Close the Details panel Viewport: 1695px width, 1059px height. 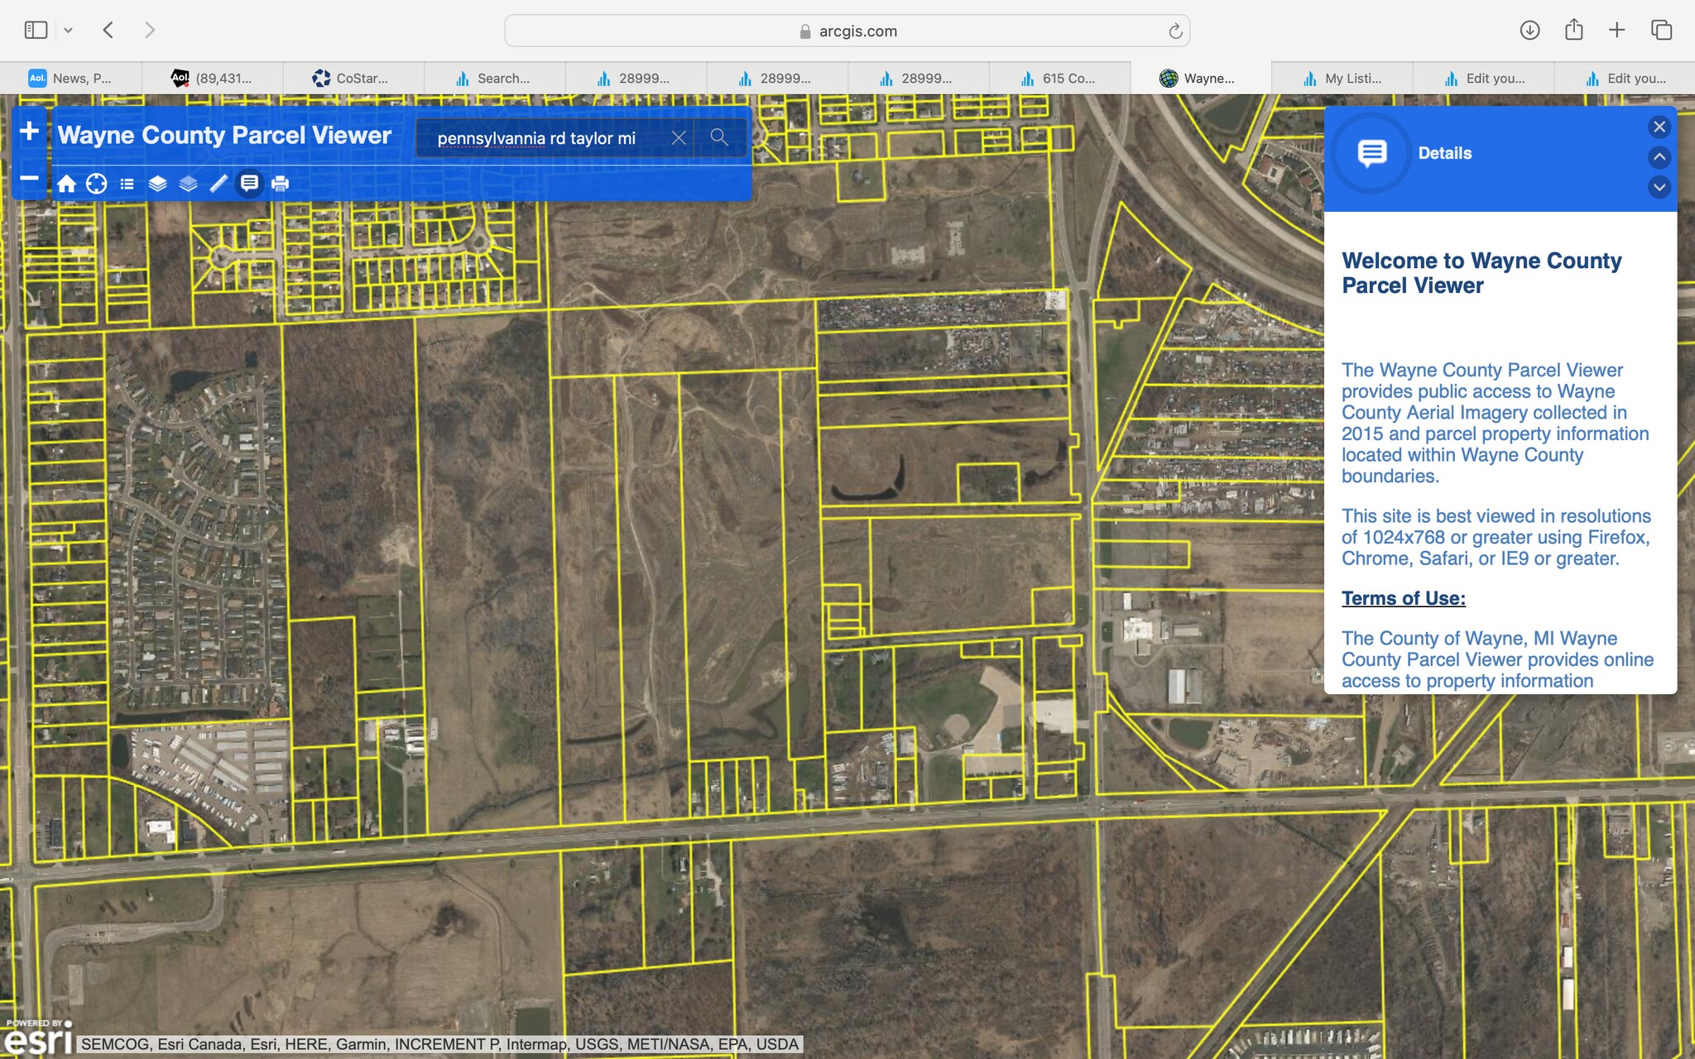1659,127
